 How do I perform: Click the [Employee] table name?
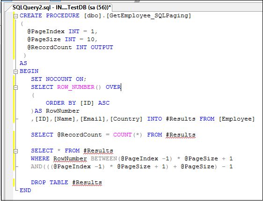(x=237, y=119)
